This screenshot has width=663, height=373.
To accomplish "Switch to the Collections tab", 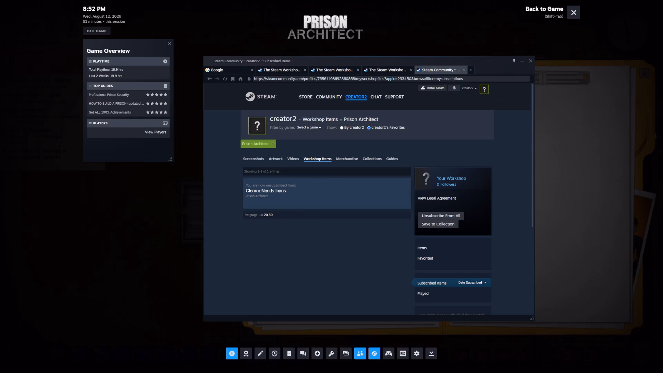I will 372,159.
